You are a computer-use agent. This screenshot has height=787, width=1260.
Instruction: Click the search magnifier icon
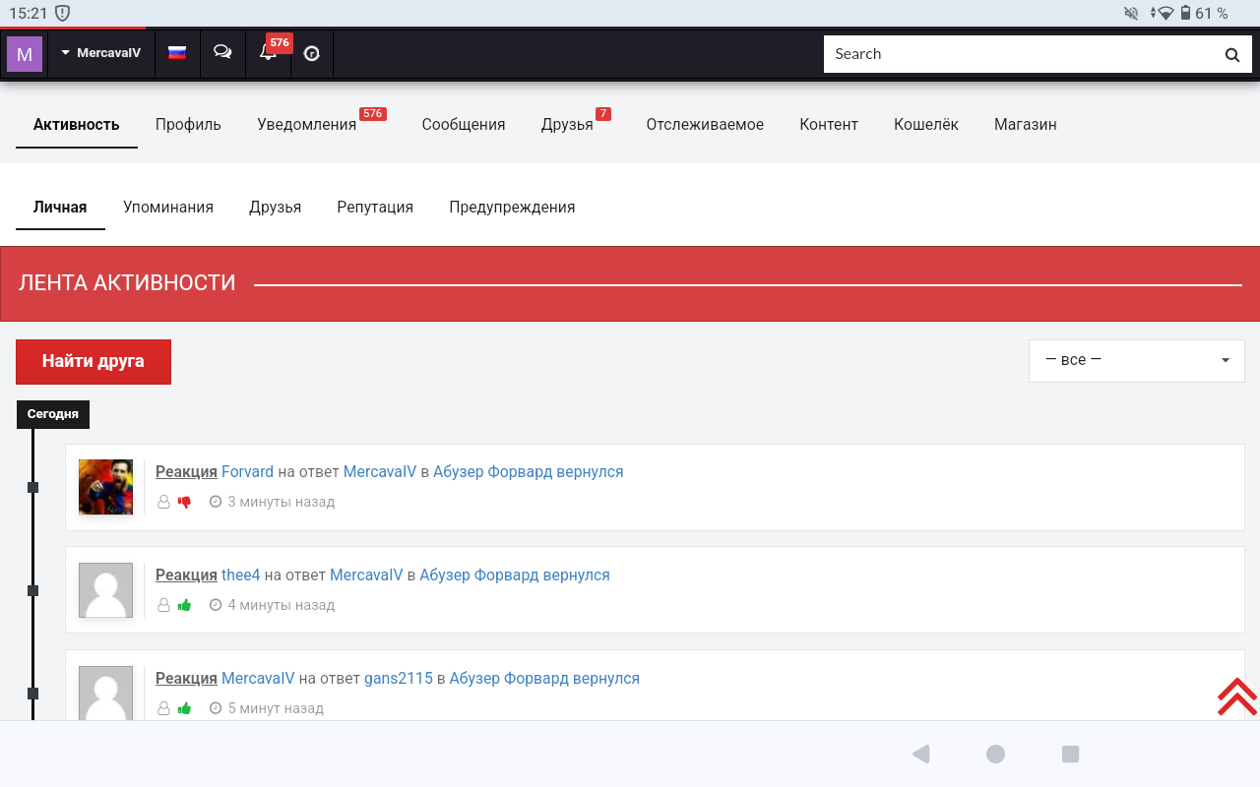pos(1231,55)
